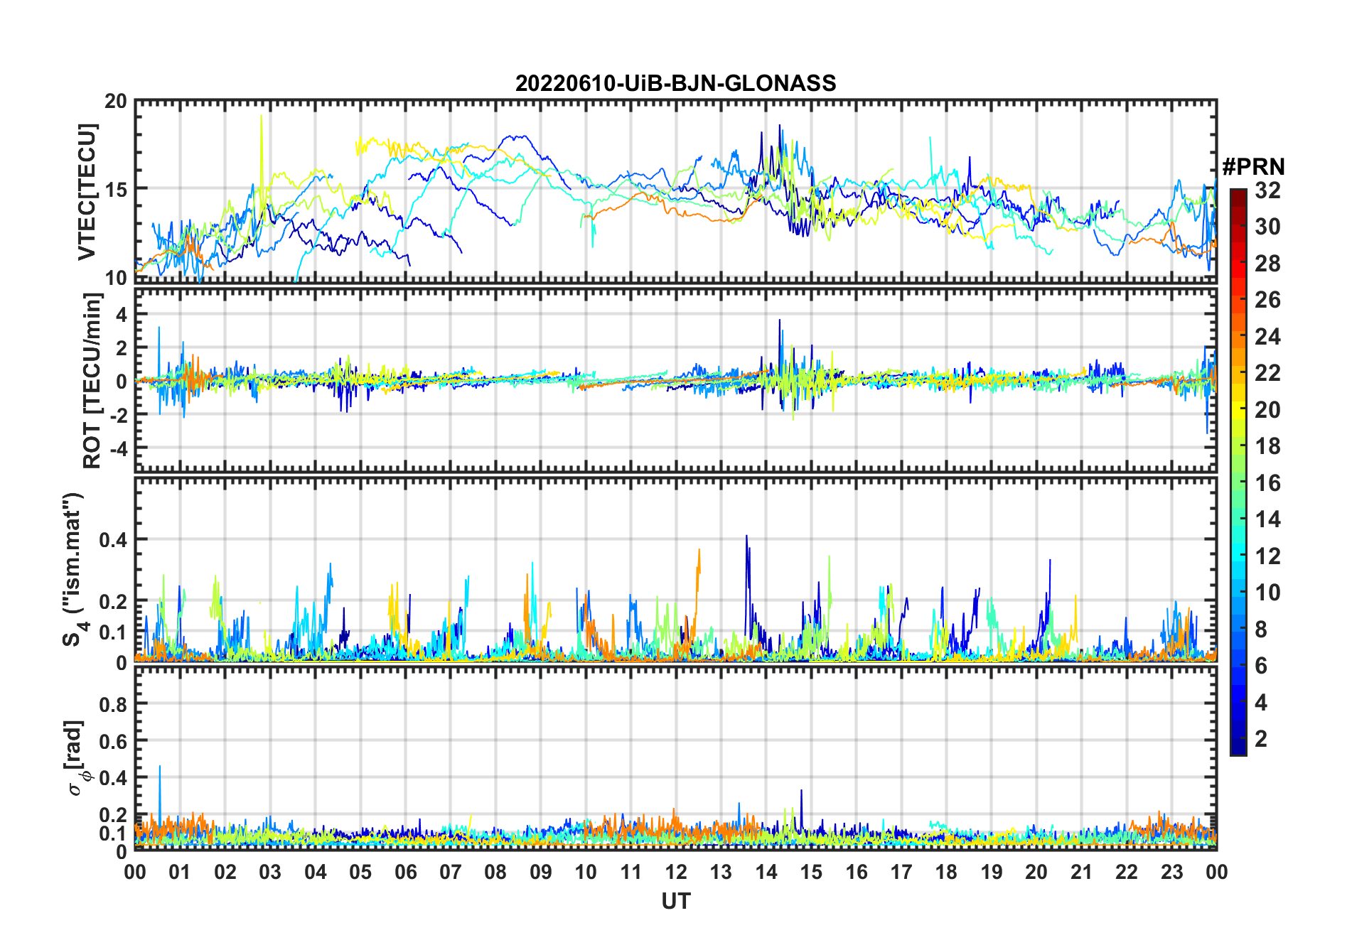This screenshot has width=1352, height=945.
Task: Click colorbar tick label 24
Action: 1267,337
